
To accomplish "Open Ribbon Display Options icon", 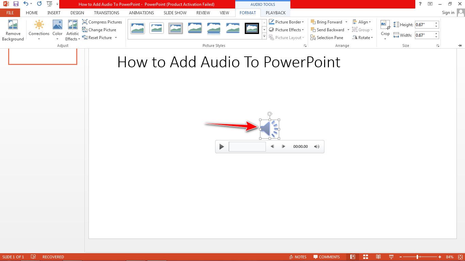I will tap(430, 4).
